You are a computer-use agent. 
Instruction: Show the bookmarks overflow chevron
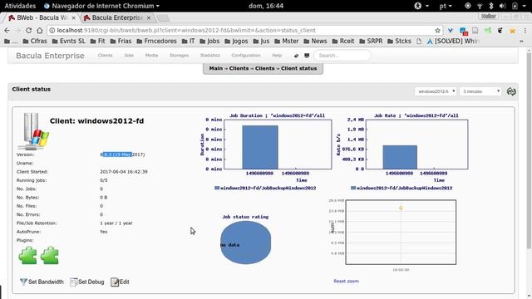click(x=521, y=41)
